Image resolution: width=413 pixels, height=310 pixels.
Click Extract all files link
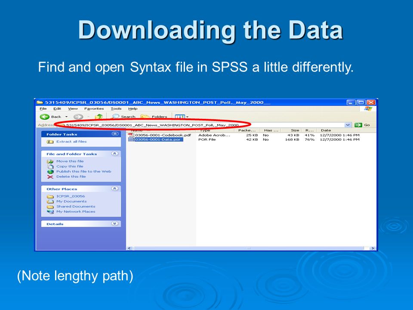[x=71, y=142]
